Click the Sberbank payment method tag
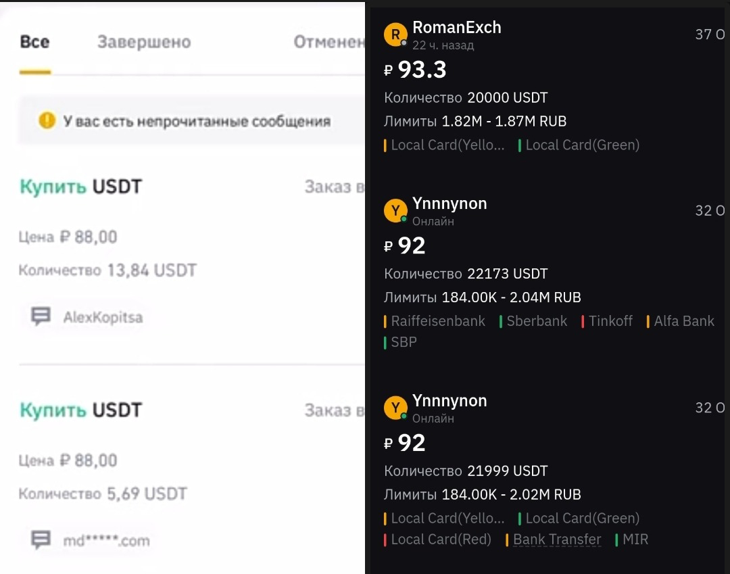The image size is (730, 574). (538, 321)
